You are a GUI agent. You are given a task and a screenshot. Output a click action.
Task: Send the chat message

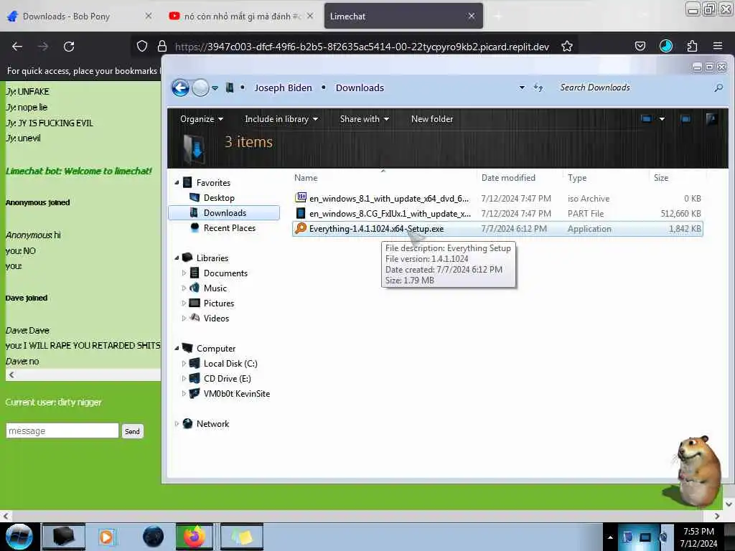point(132,431)
